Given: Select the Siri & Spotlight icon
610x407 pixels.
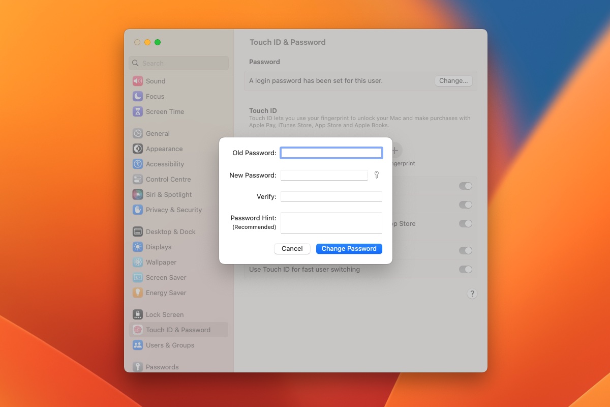Looking at the screenshot, I should tap(137, 194).
